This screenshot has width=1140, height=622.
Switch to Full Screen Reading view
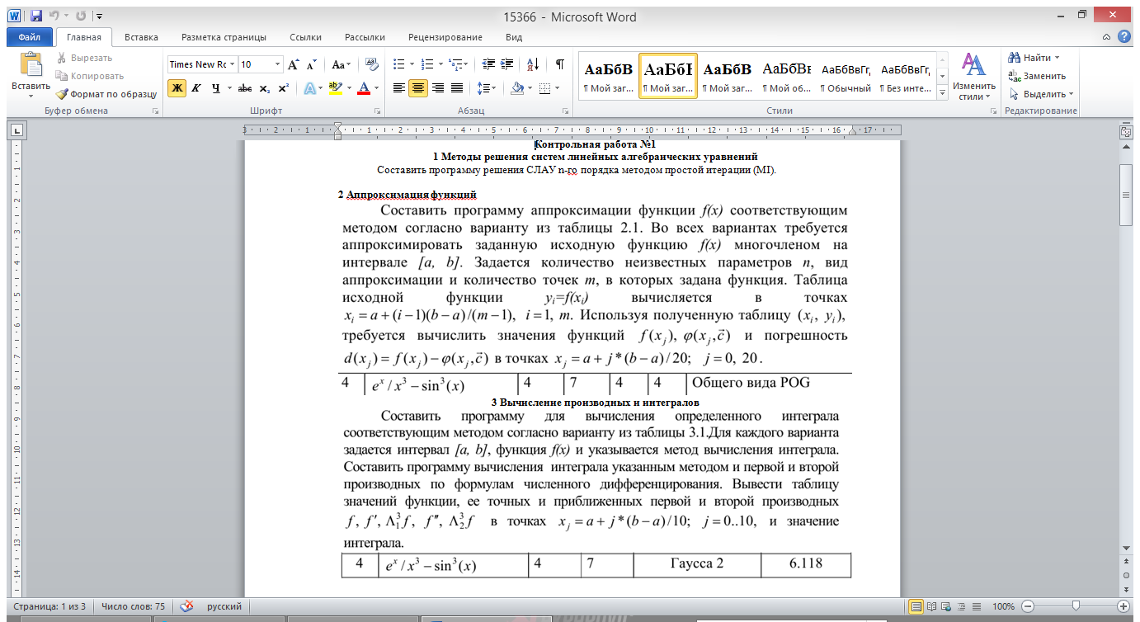click(933, 606)
